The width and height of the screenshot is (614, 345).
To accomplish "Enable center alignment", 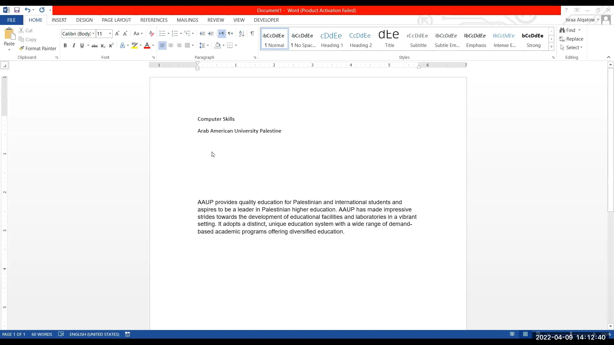I will [171, 46].
